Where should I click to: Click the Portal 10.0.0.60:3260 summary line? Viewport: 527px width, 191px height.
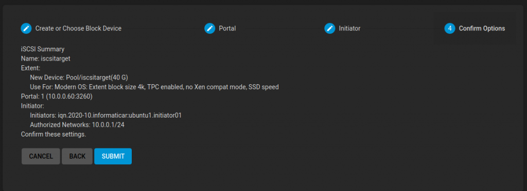tap(57, 97)
